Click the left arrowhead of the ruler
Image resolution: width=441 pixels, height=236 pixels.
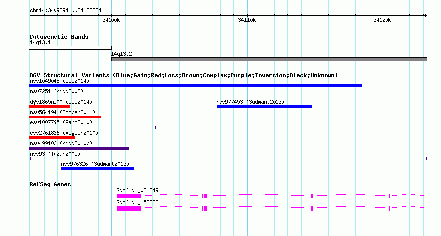(x=31, y=15)
